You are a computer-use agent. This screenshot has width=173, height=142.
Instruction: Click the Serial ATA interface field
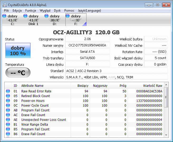pos(88,51)
